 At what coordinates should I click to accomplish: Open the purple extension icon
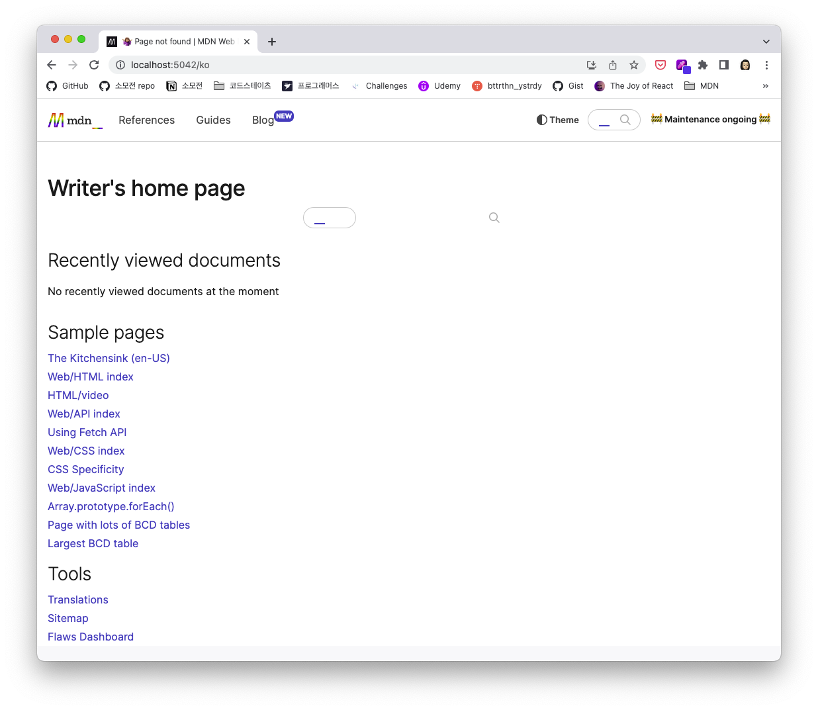pyautogui.click(x=682, y=66)
